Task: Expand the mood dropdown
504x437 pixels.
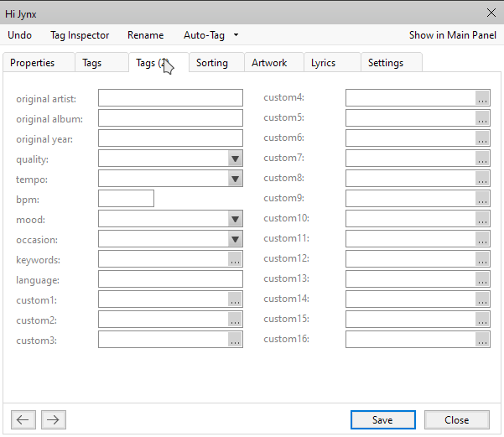Action: point(235,219)
